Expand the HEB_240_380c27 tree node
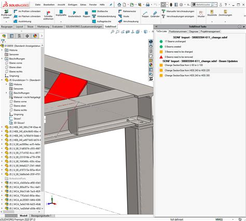 (x=2, y=127)
